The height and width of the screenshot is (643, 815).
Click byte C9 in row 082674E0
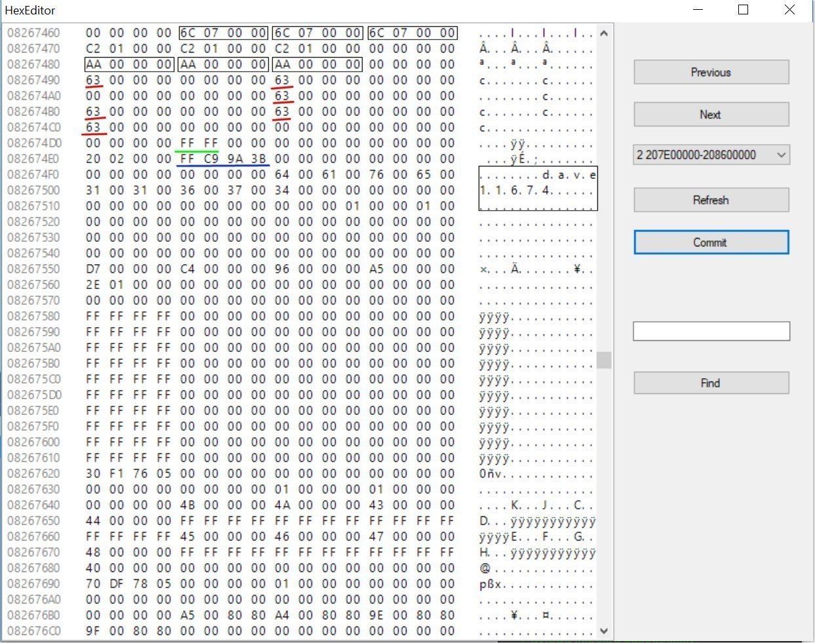[211, 159]
